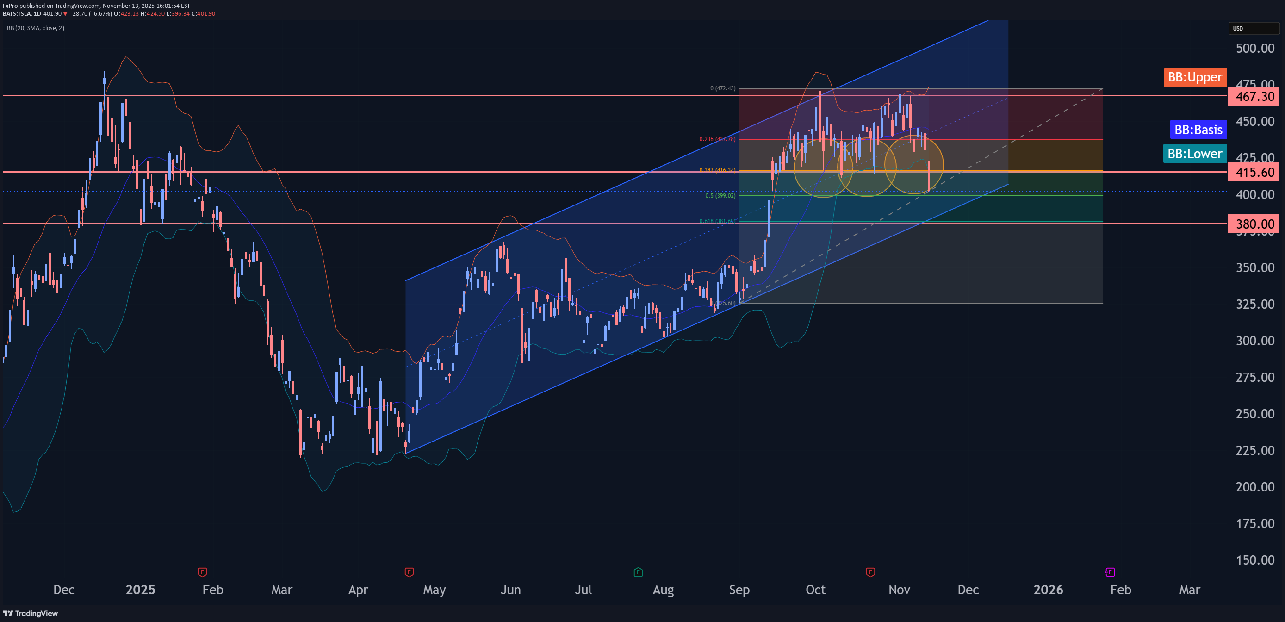The height and width of the screenshot is (622, 1285).
Task: Click the 500.00 mark on the price scale
Action: click(x=1254, y=49)
